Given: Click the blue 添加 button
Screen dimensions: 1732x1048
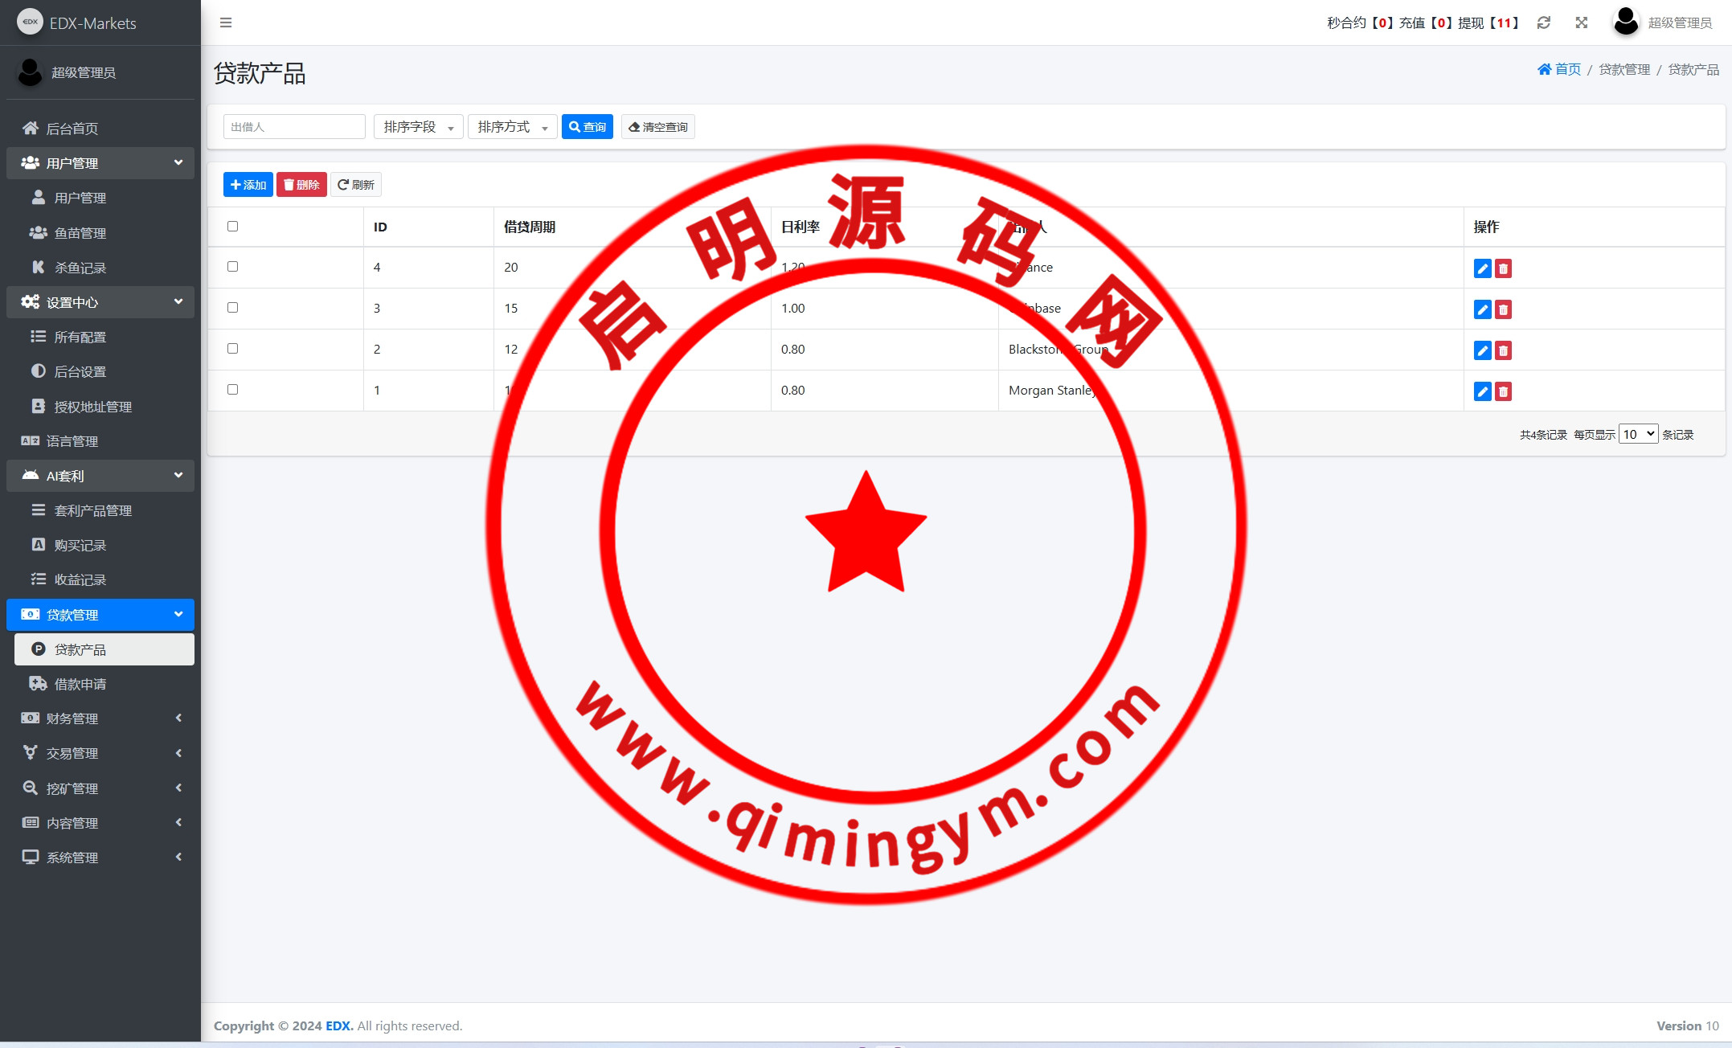Looking at the screenshot, I should click(248, 185).
